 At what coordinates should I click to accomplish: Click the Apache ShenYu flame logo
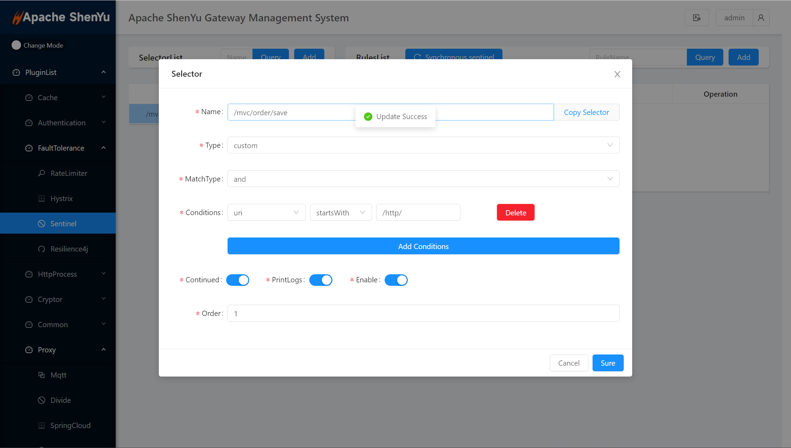pyautogui.click(x=18, y=17)
